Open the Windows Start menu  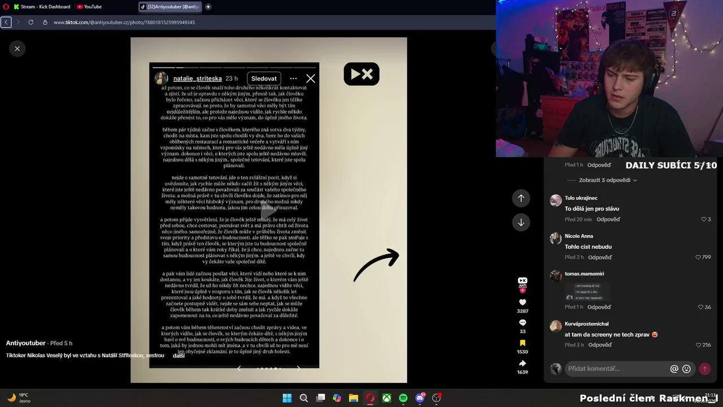287,398
